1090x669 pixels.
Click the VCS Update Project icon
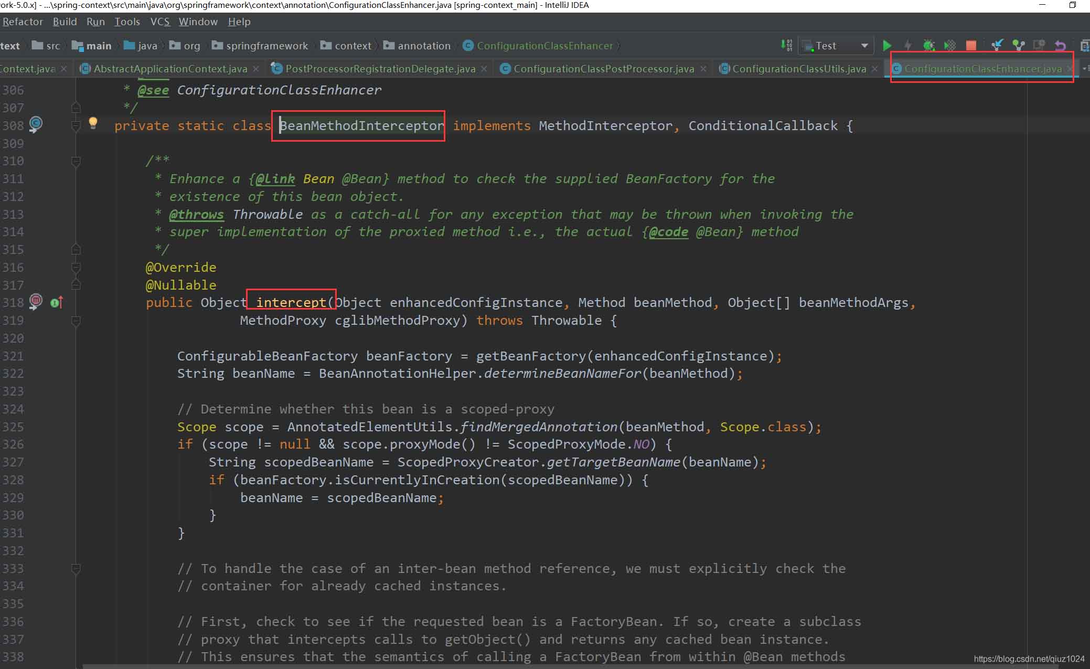pos(997,45)
